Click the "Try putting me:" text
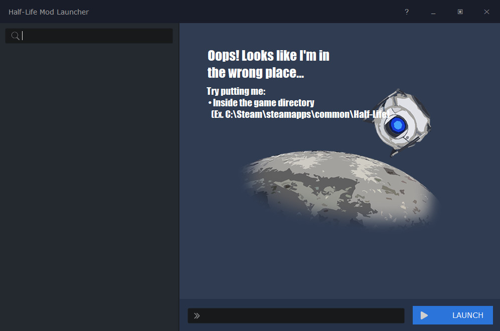500x331 pixels. (236, 91)
